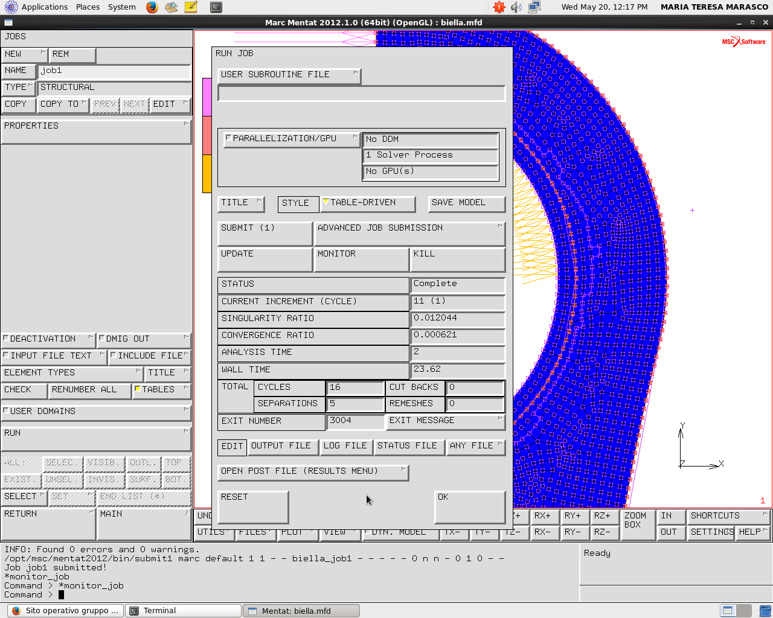
Task: Open the TITLE submenu in Run Job dialog
Action: coord(241,203)
